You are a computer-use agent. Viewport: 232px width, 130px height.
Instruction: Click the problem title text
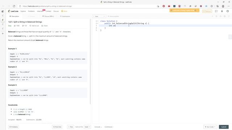(x=25, y=22)
